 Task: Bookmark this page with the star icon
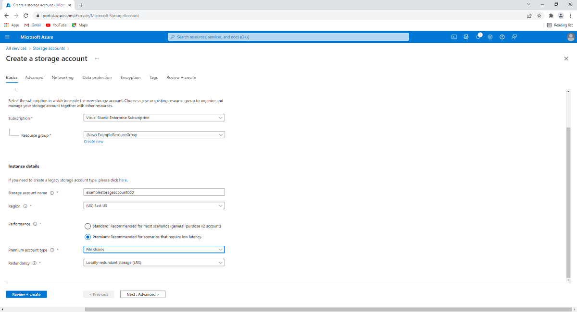(x=539, y=15)
